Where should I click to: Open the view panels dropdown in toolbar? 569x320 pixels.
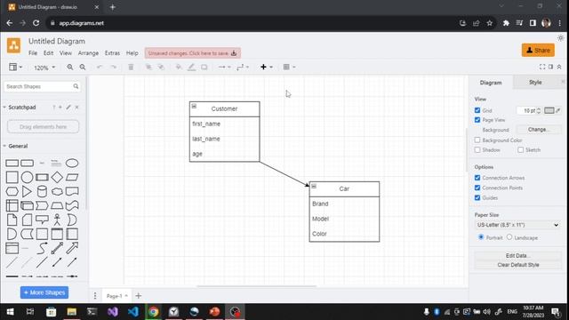[x=15, y=68]
